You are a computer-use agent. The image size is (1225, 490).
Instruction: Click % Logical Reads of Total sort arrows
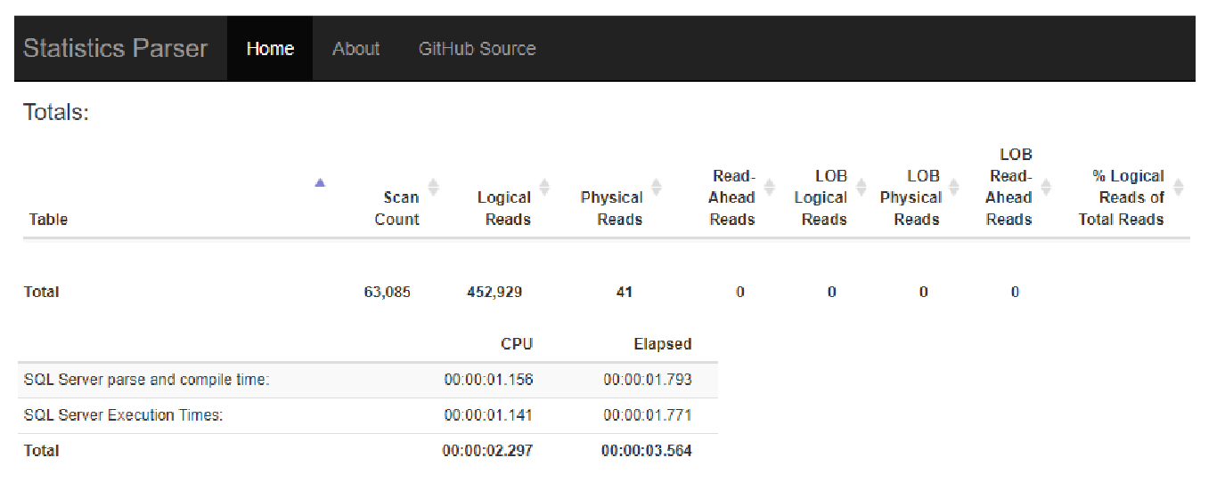coord(1179,187)
